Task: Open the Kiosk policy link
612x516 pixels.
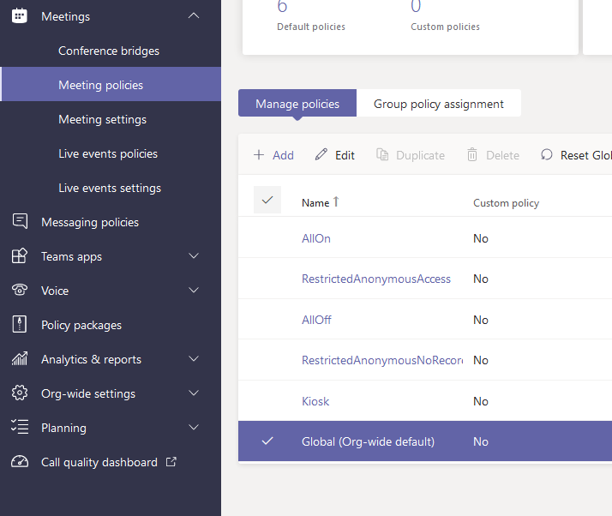Action: 315,401
